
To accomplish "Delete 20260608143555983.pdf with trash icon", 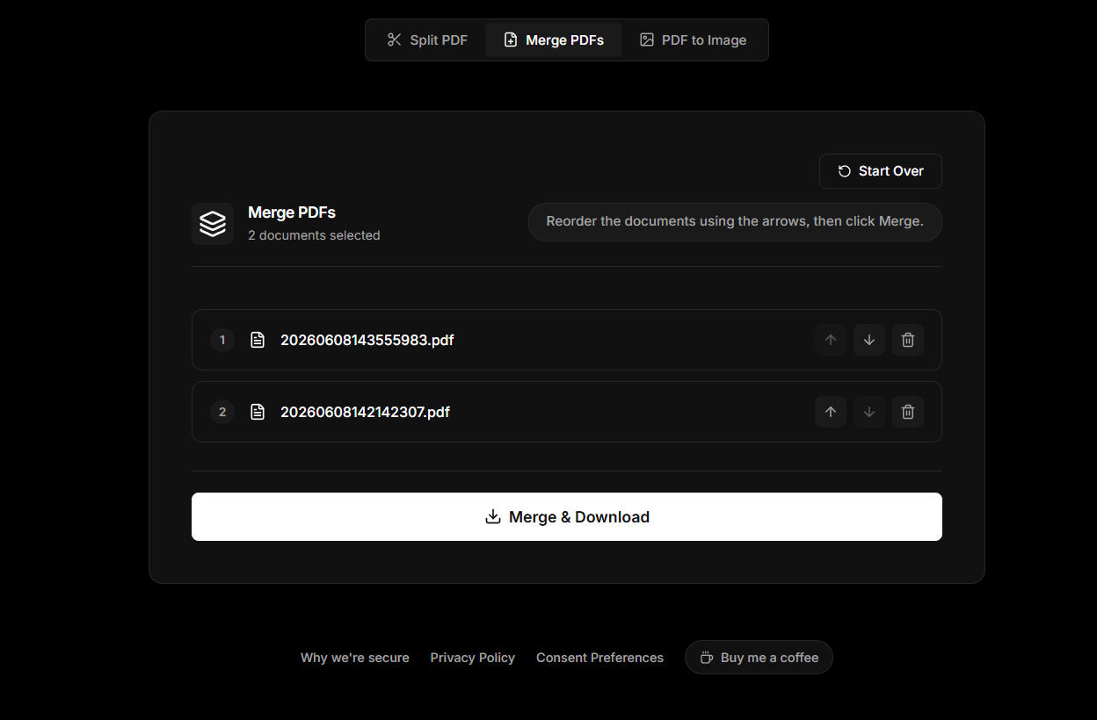I will pos(908,340).
